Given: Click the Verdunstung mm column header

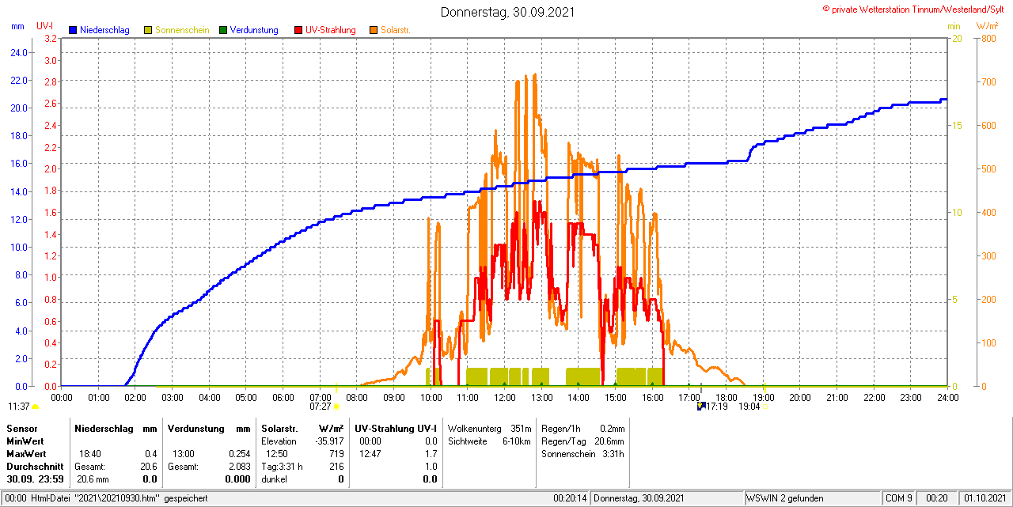Looking at the screenshot, I should tap(209, 428).
